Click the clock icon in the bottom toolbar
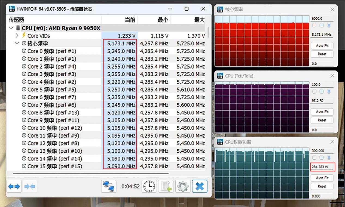This screenshot has width=345, height=207. pyautogui.click(x=149, y=186)
